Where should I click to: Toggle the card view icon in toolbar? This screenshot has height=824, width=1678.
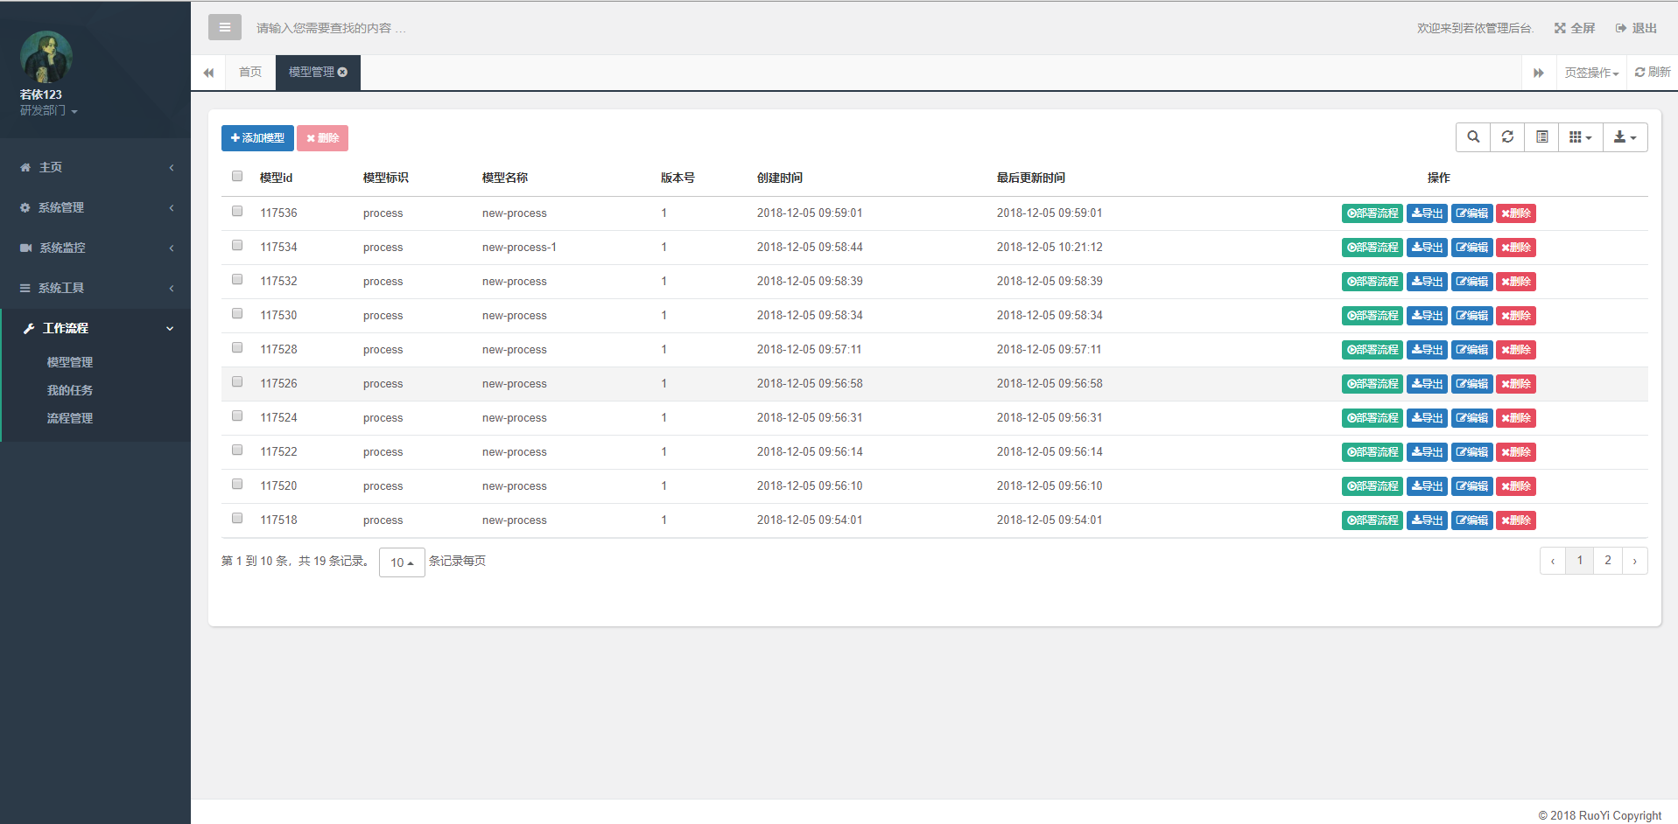[1541, 137]
